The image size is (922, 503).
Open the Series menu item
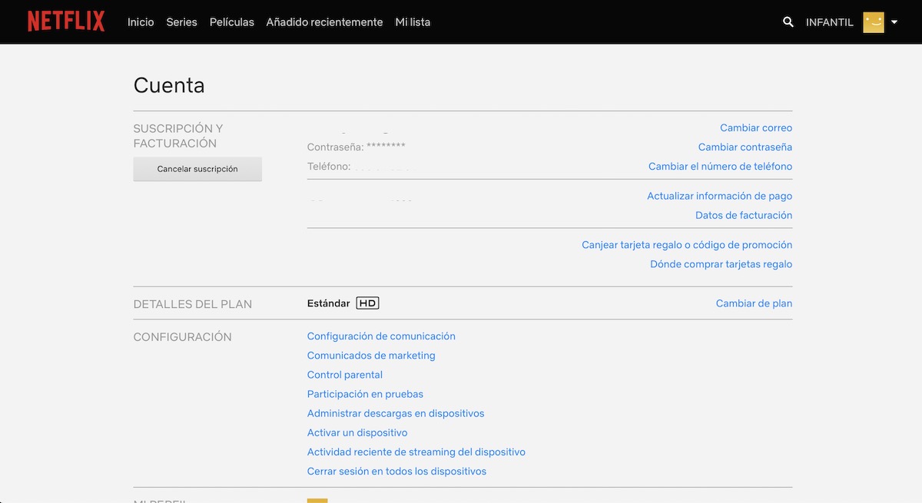click(181, 22)
